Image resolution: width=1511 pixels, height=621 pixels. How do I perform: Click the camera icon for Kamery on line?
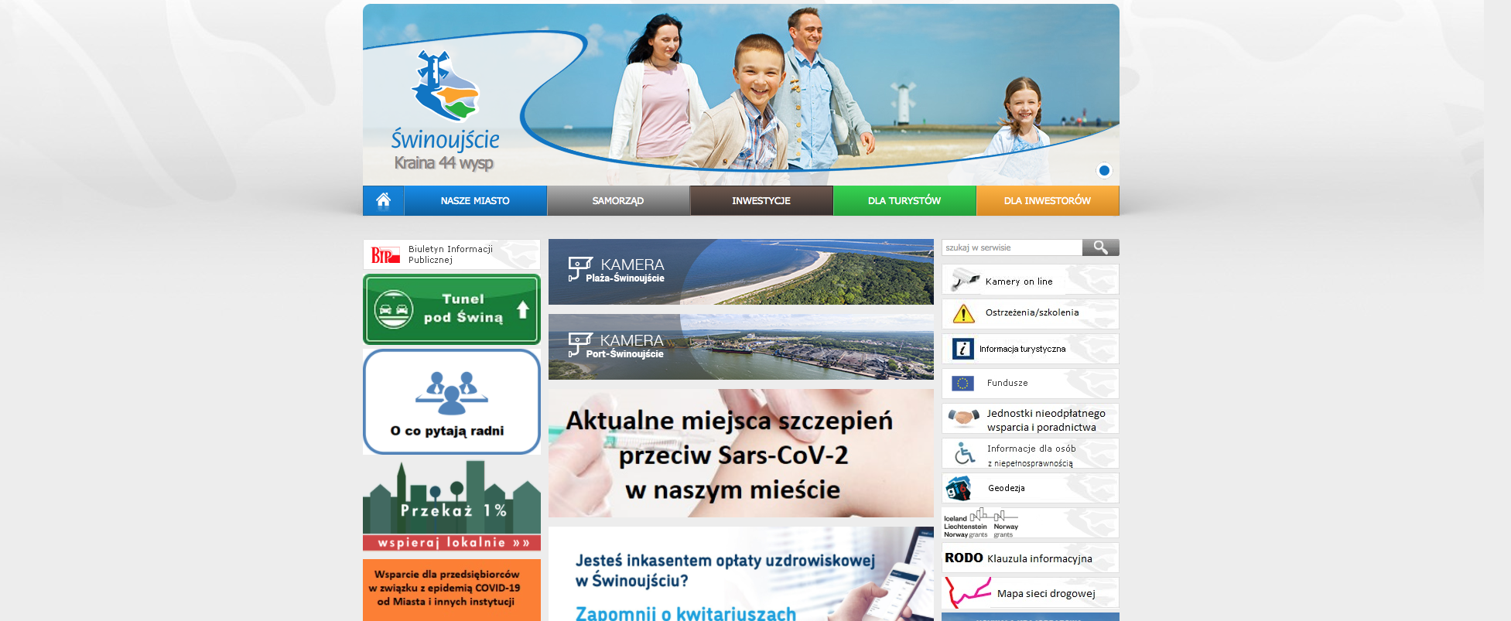pyautogui.click(x=964, y=280)
